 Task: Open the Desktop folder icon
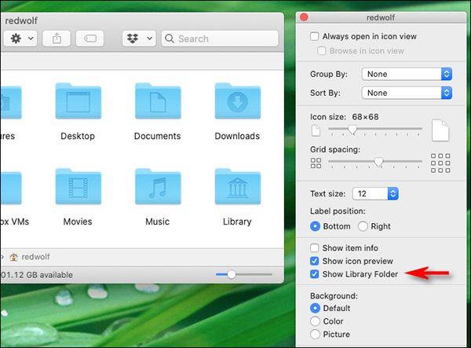(x=78, y=101)
